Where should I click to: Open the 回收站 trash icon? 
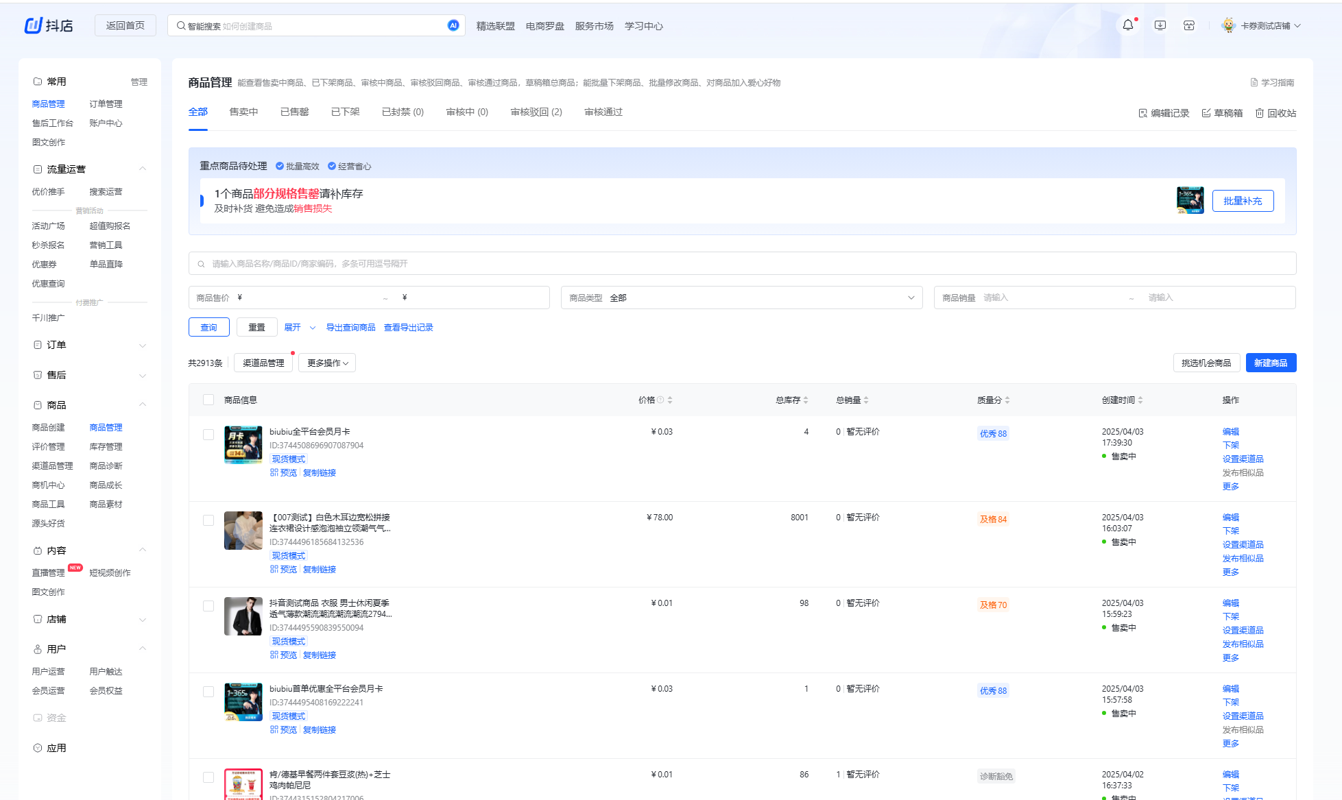click(x=1260, y=113)
